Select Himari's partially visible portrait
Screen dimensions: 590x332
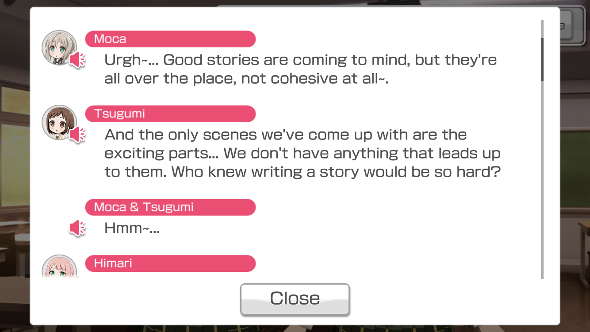pos(59,267)
